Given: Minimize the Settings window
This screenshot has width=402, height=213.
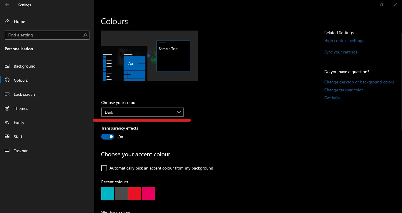Looking at the screenshot, I should pyautogui.click(x=368, y=5).
